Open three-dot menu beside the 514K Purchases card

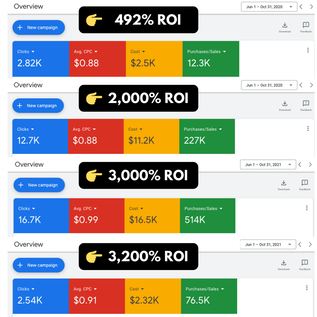pos(307,208)
